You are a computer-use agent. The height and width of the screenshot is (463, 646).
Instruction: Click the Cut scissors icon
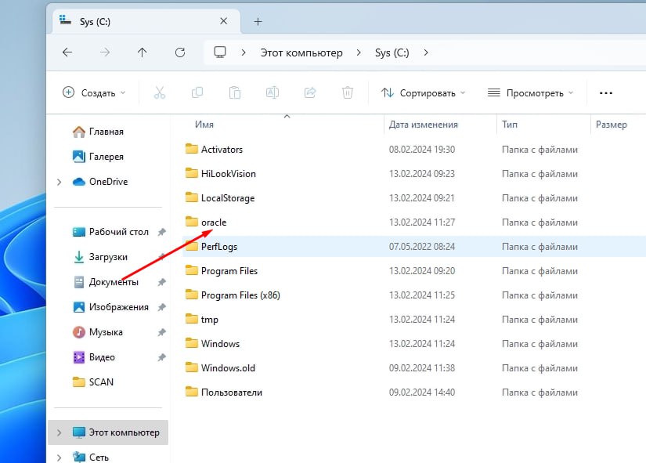[x=160, y=92]
